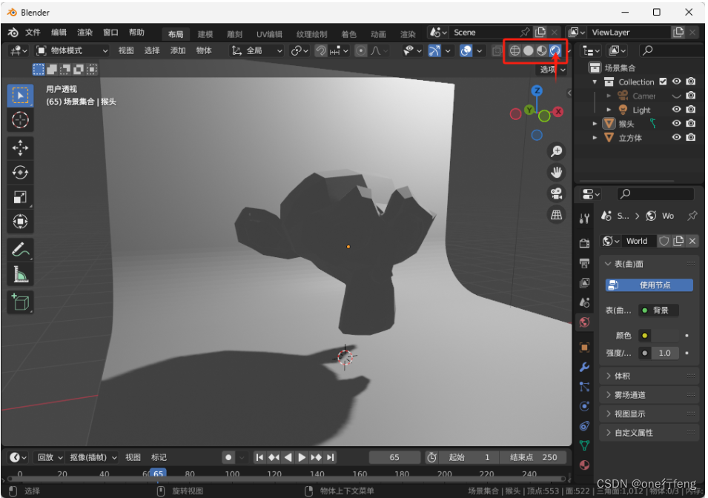
Task: Expand the 体积 panel
Action: click(x=649, y=376)
